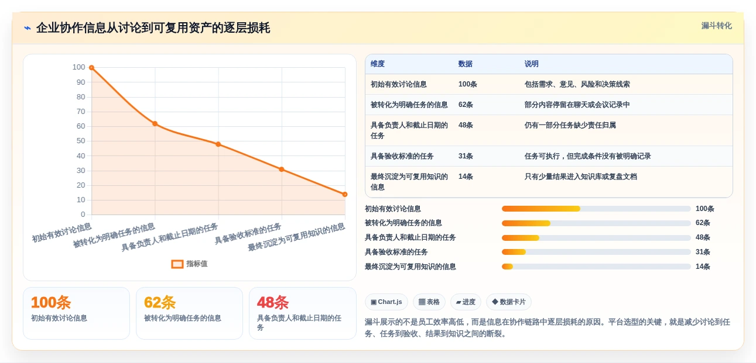
Task: Select the 数据卡片 tag chip
Action: (x=509, y=302)
